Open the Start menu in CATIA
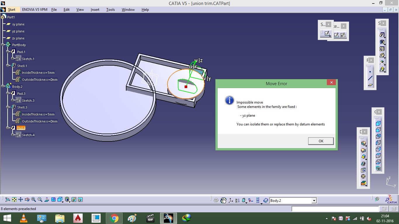 click(x=12, y=10)
